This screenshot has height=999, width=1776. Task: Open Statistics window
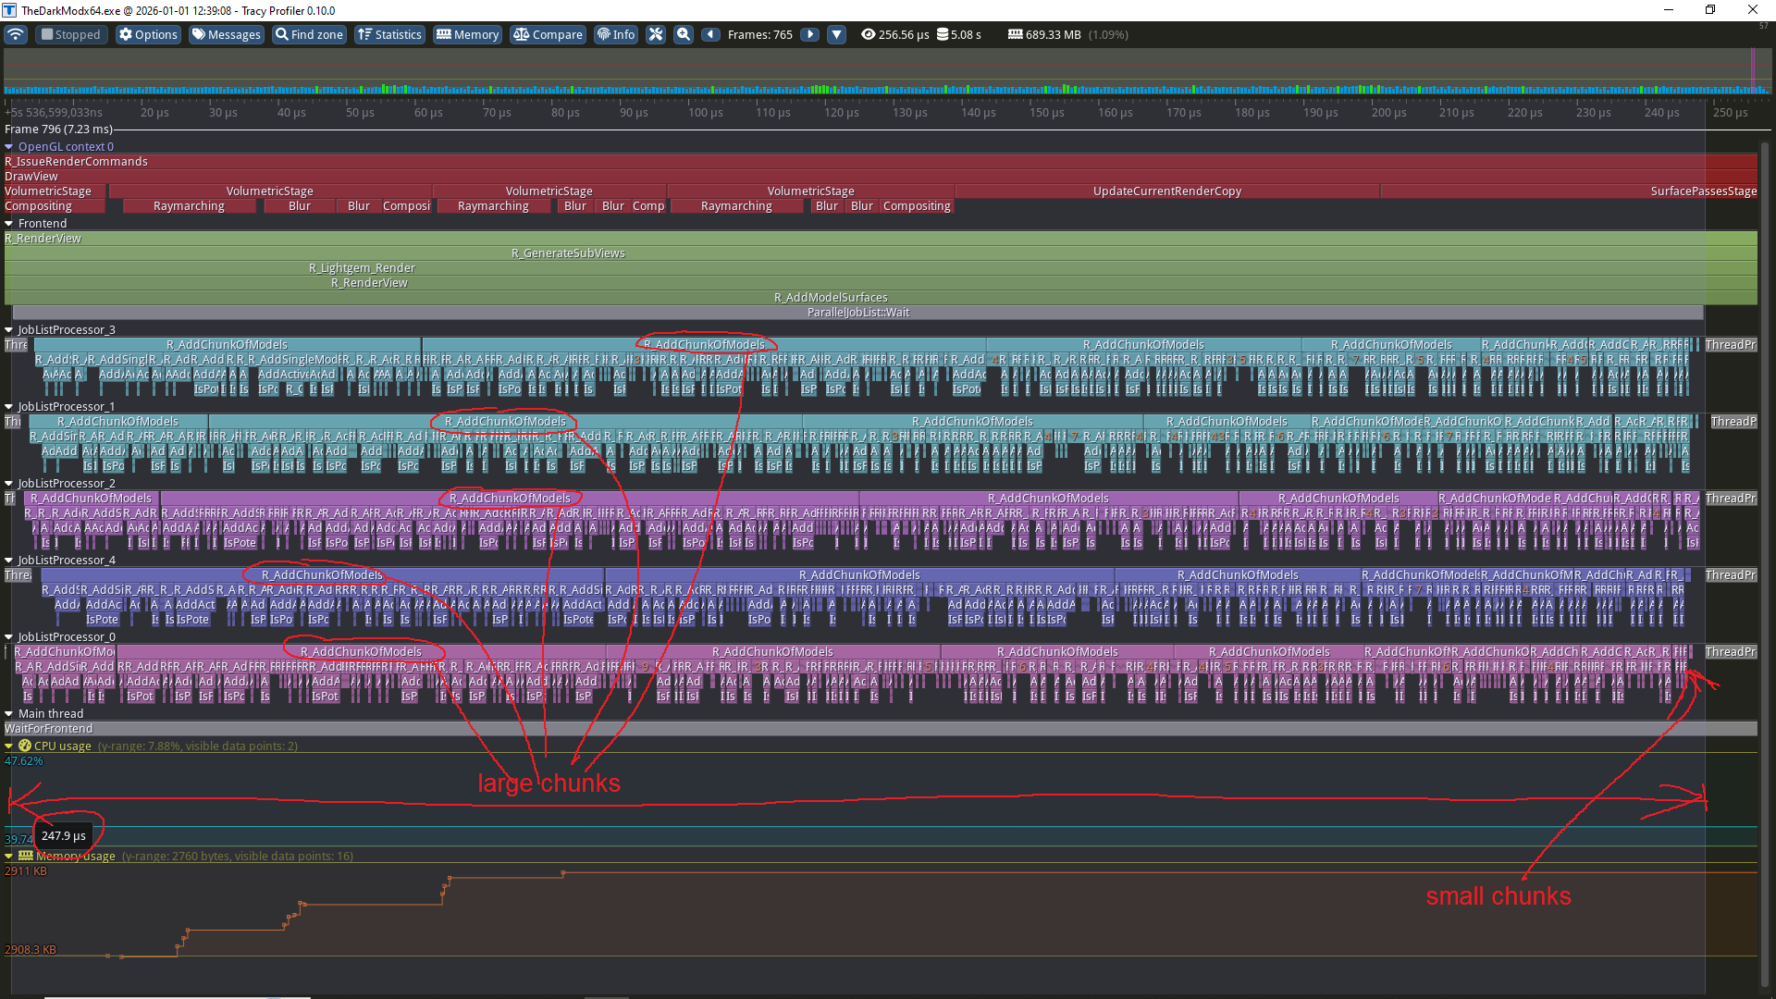(389, 34)
